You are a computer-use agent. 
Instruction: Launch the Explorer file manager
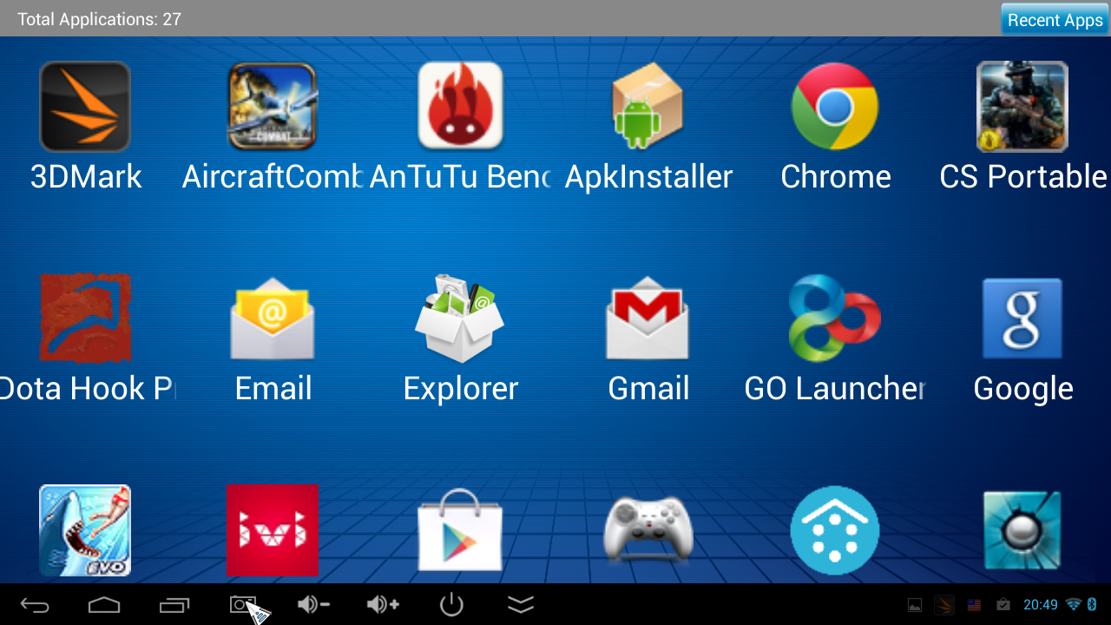pos(460,318)
